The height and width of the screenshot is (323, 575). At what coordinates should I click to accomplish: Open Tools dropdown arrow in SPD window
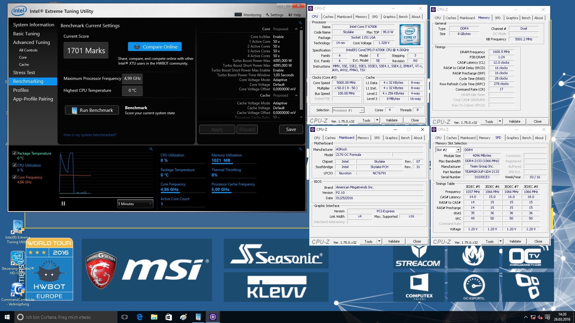[500, 241]
